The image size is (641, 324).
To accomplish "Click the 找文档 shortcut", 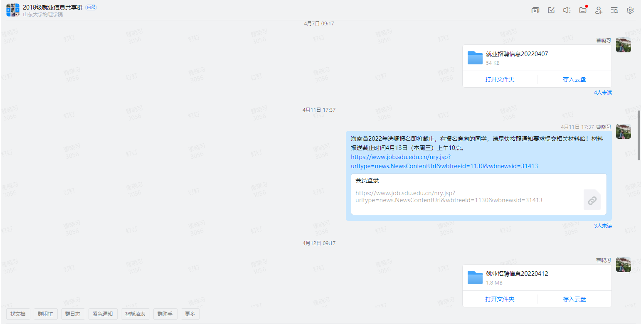I will [x=18, y=314].
